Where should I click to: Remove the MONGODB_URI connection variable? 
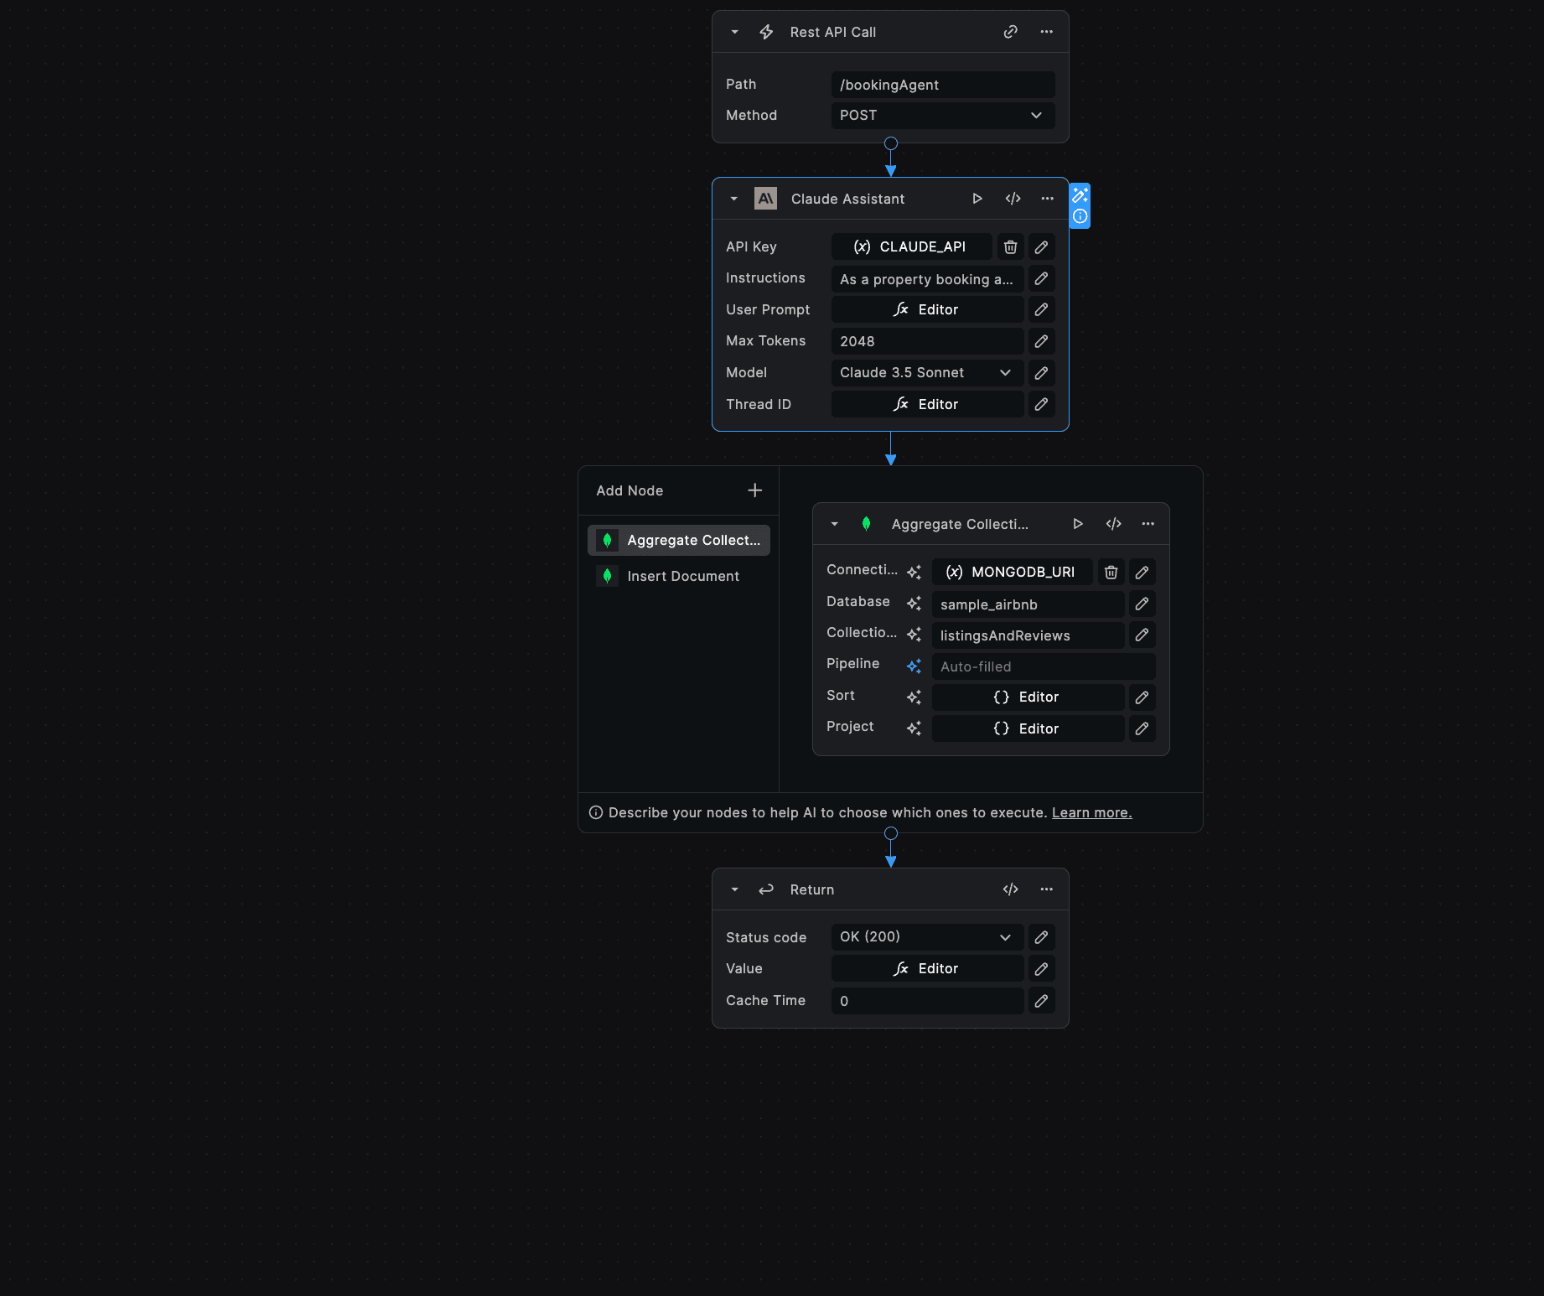[x=1111, y=572]
